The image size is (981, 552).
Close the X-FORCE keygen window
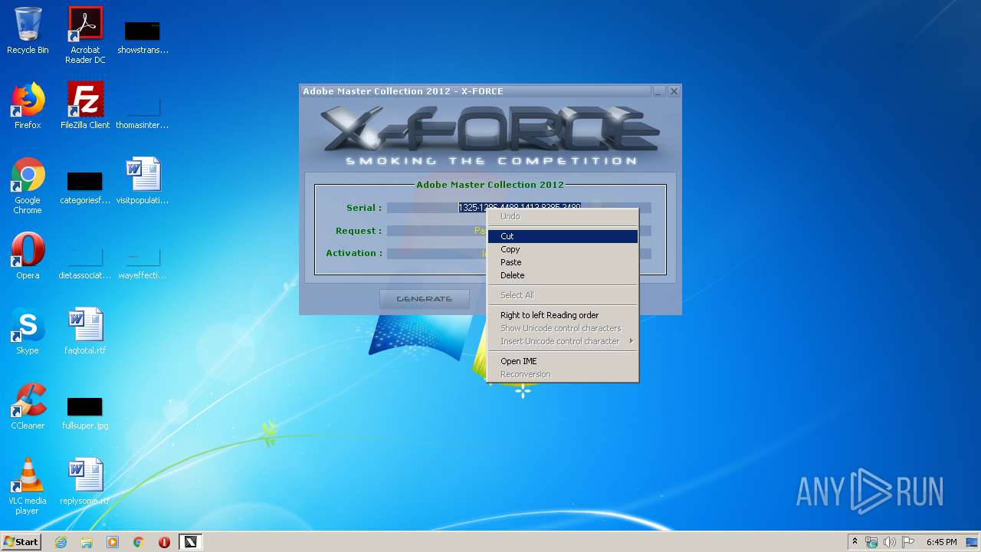[x=674, y=91]
